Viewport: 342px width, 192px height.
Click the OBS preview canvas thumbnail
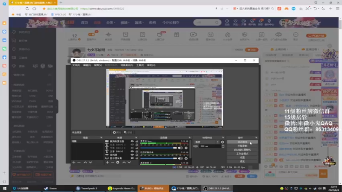[x=165, y=99]
